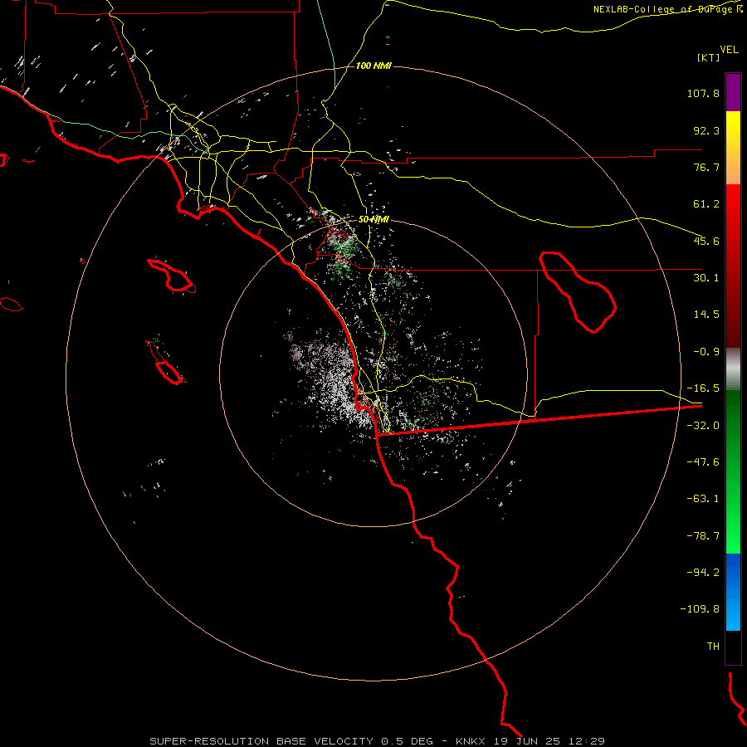The image size is (747, 747).
Task: Click the -63.1 legend value
Action: point(703,499)
